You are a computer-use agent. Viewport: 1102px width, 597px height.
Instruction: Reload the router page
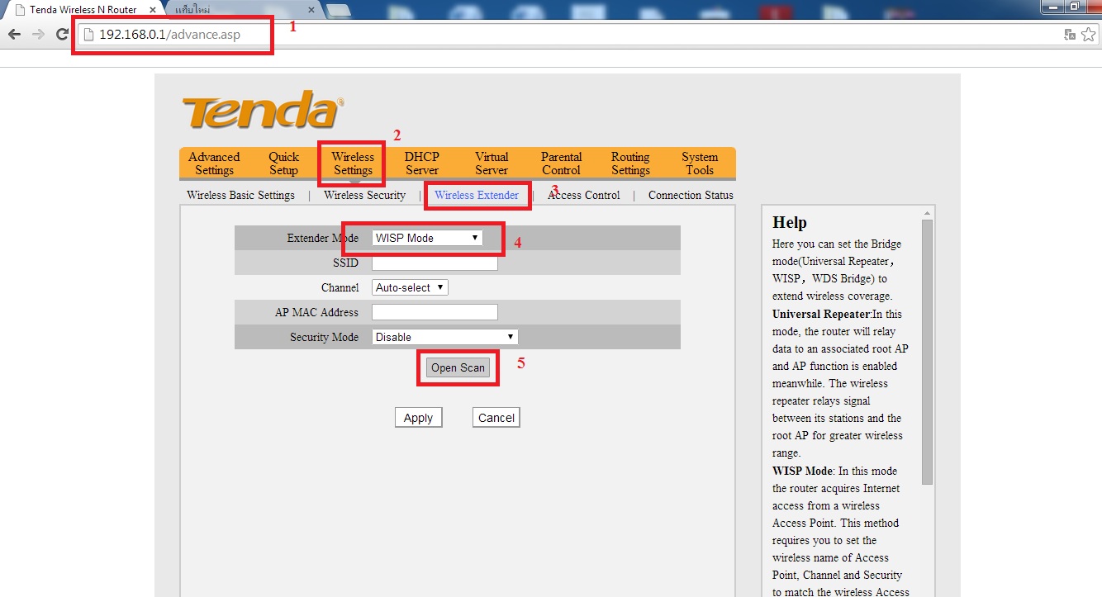pyautogui.click(x=62, y=34)
